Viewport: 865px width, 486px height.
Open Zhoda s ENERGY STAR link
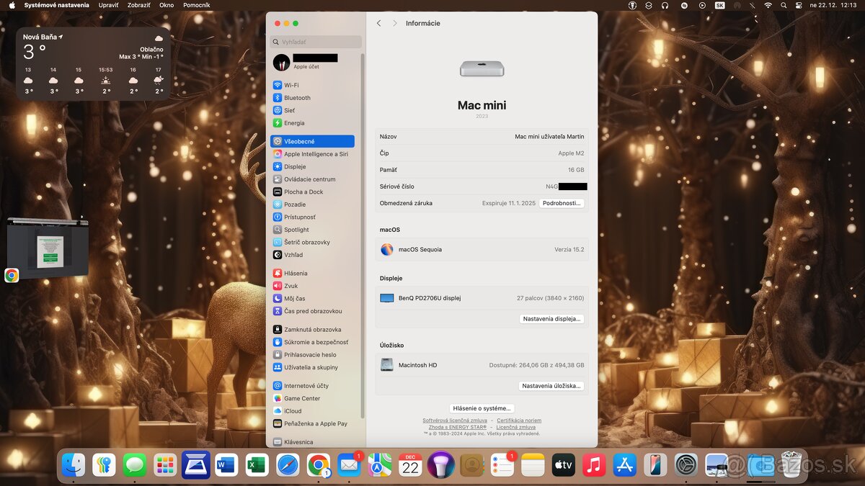(458, 427)
